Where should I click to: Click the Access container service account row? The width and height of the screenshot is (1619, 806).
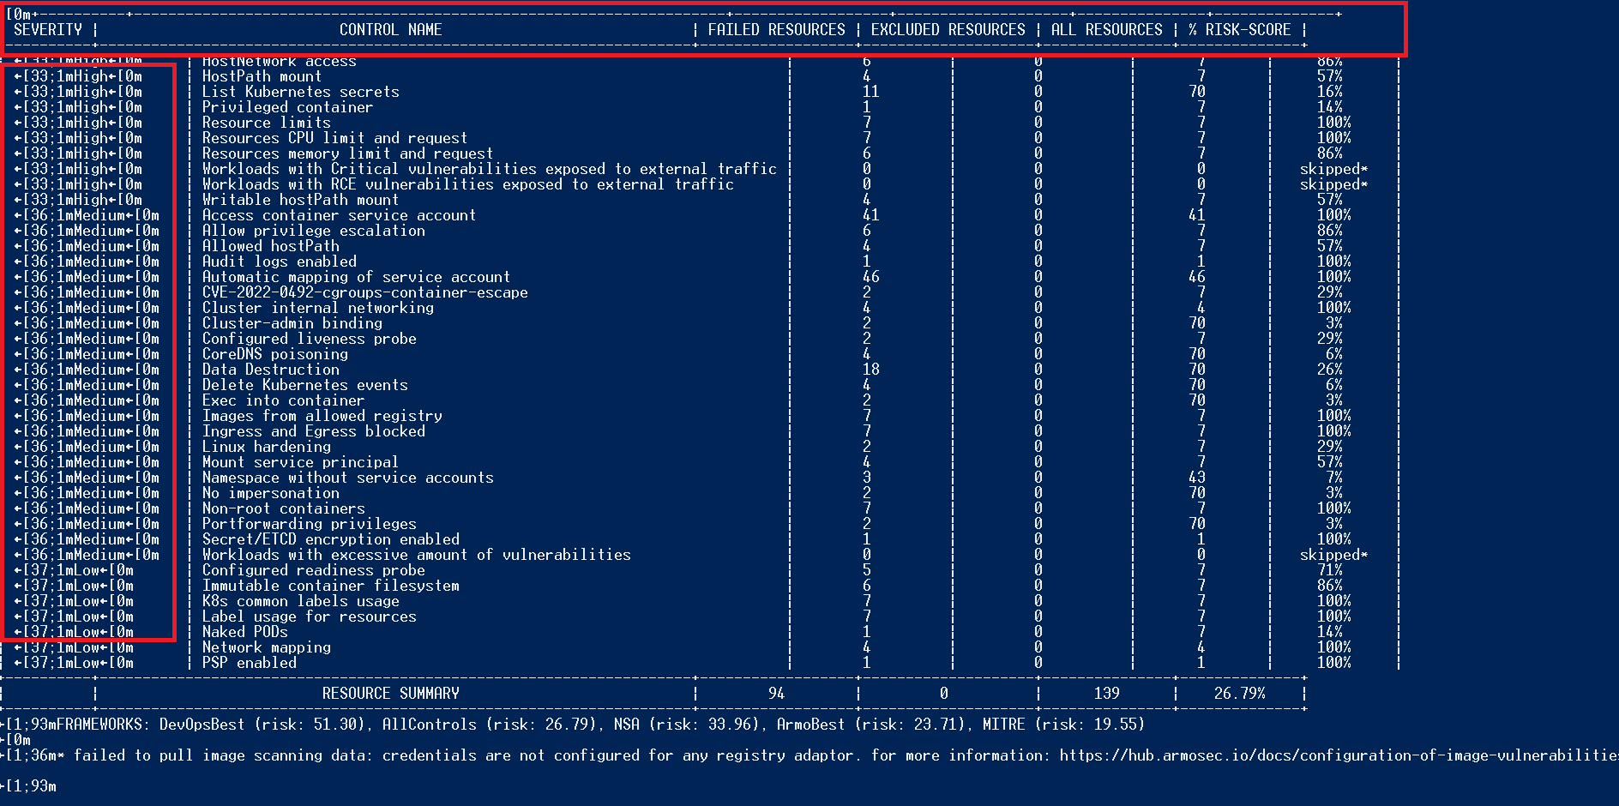339,215
